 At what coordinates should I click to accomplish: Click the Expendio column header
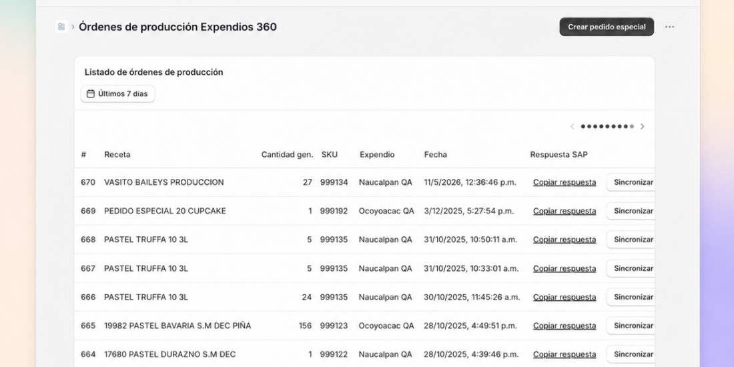377,155
